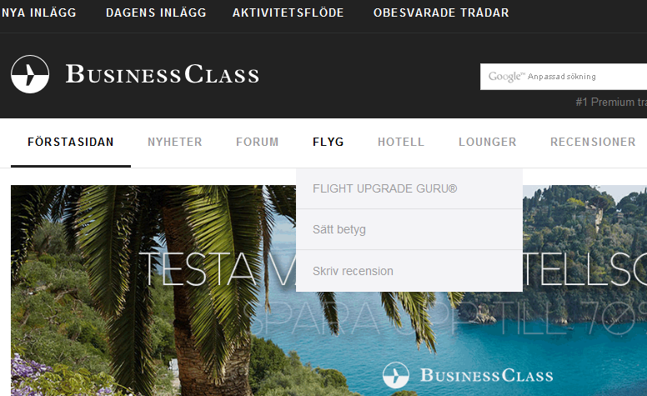Expand the Flyg dropdown menu
Screen dimensions: 647x396
coord(328,143)
